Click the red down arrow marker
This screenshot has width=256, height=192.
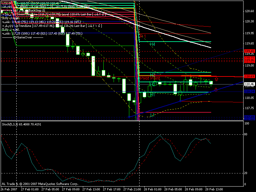[x=216, y=90]
